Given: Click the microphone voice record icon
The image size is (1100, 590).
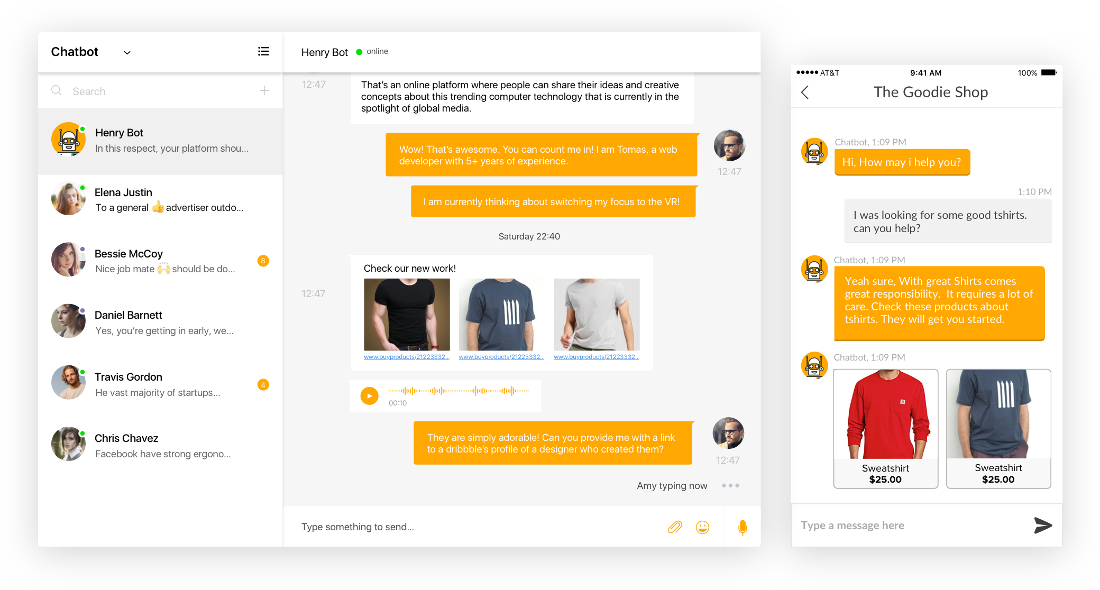Looking at the screenshot, I should (742, 527).
